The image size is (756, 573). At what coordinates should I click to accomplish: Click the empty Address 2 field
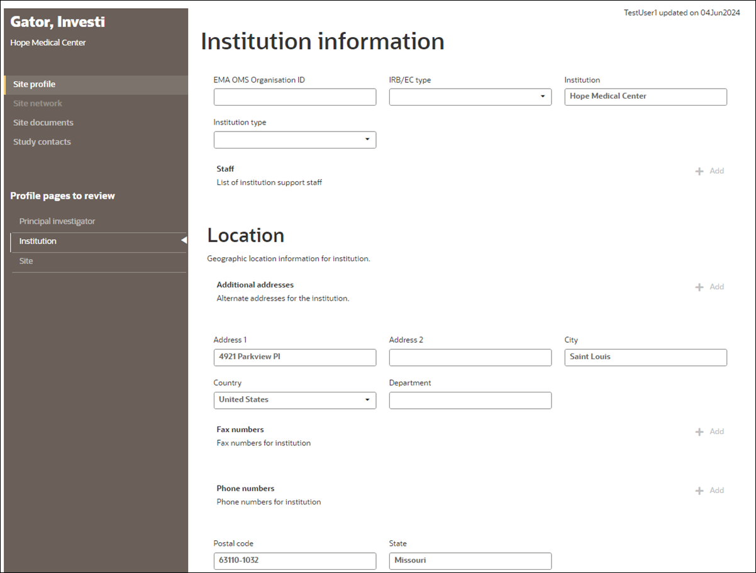point(470,357)
